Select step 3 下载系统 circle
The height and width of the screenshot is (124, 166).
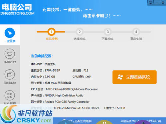pyautogui.click(x=108, y=32)
